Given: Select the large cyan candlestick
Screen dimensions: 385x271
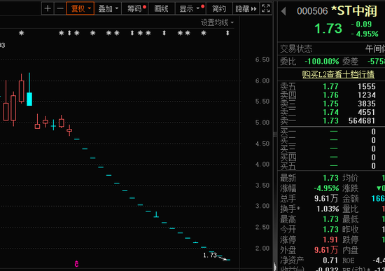Looking at the screenshot, I should tap(29, 99).
